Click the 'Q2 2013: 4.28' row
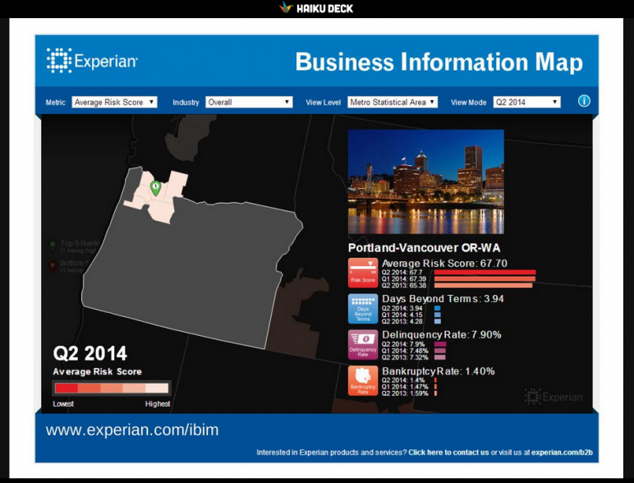Screen dimensions: 634x483 [x=411, y=321]
